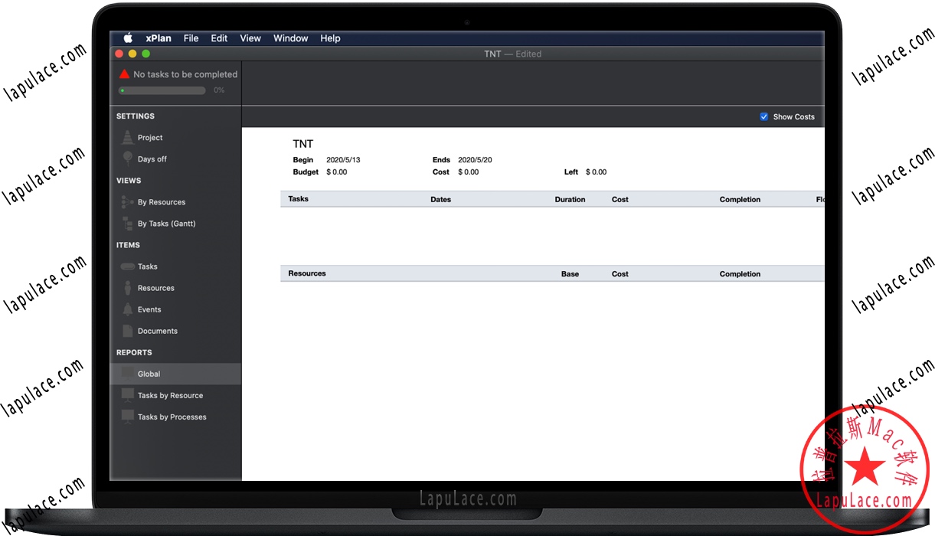Click the REPORTS section header
Viewport: 935px width, 536px height.
(x=134, y=352)
